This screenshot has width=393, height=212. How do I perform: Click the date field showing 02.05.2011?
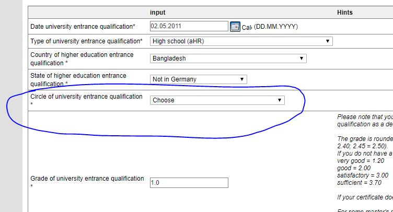point(188,26)
